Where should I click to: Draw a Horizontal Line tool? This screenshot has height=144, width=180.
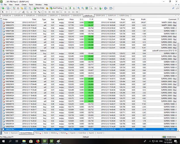coord(16,12)
